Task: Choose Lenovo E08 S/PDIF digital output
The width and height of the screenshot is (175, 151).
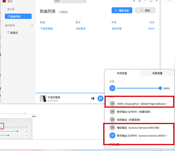Action: 139,136
